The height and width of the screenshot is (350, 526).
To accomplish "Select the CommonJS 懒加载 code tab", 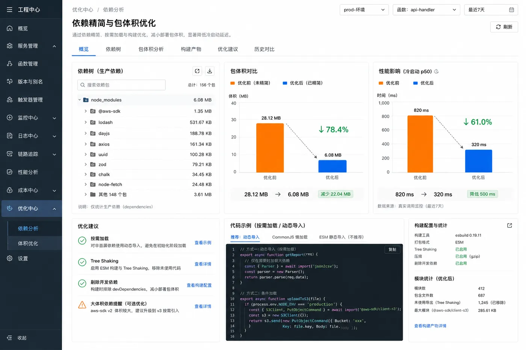I will tap(290, 237).
